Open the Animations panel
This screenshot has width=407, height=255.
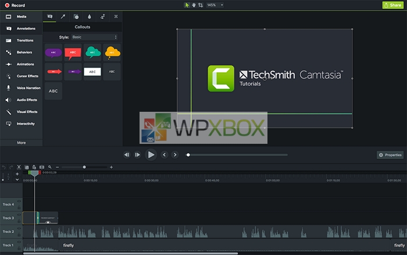[22, 64]
